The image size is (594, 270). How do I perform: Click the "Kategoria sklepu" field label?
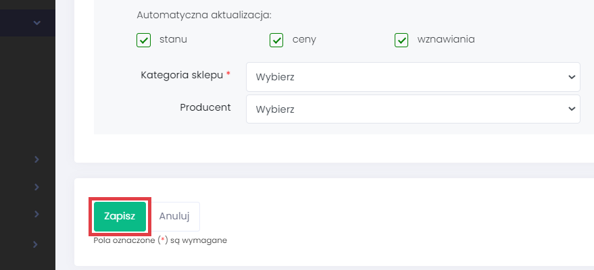coord(182,75)
